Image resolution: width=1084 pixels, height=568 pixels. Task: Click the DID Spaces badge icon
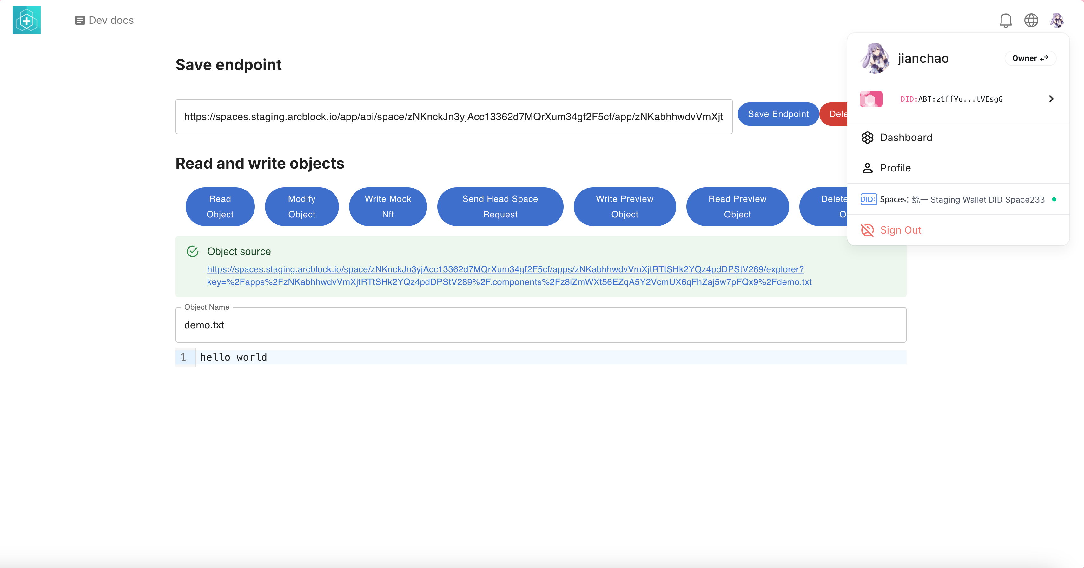click(x=868, y=199)
